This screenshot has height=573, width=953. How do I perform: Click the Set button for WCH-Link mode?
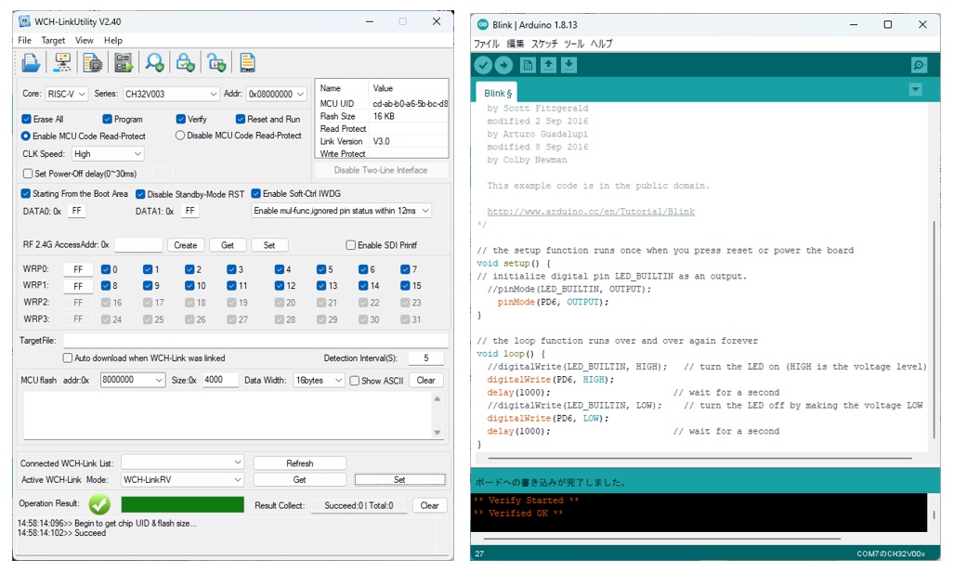[399, 480]
